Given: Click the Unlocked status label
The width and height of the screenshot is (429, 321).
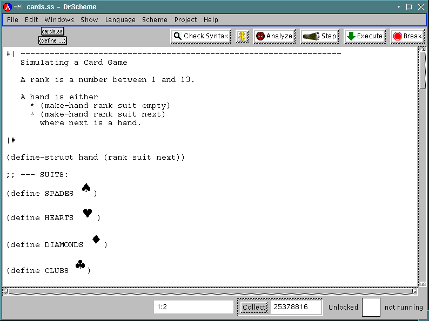Looking at the screenshot, I should (x=343, y=307).
